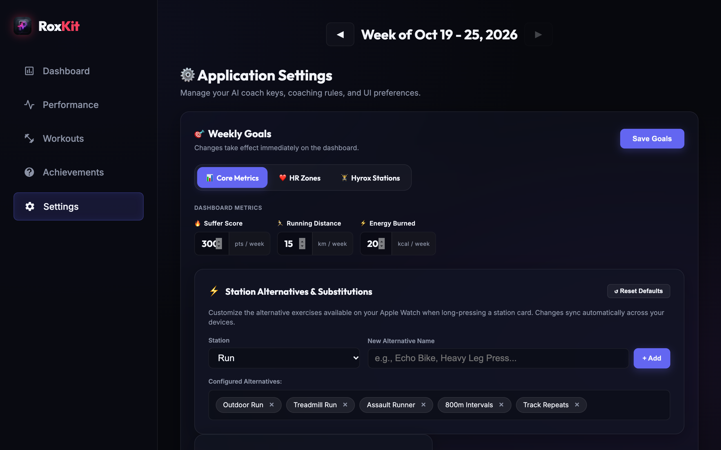Screen dimensions: 721x450
Task: Click the New Alternative Name input
Action: pos(498,358)
